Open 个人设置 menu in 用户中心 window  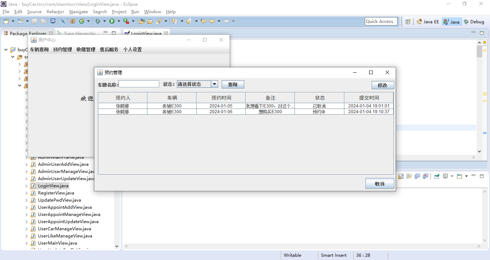point(132,49)
